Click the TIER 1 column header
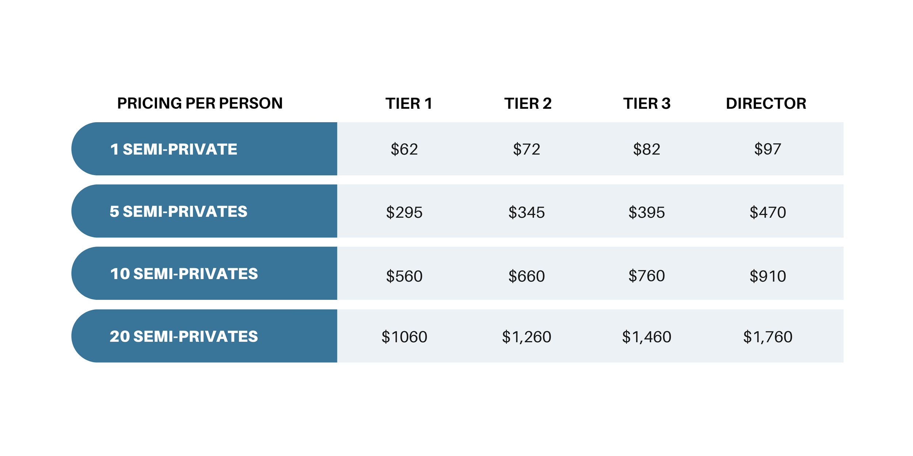Screen dimensions: 913x456 (x=409, y=104)
